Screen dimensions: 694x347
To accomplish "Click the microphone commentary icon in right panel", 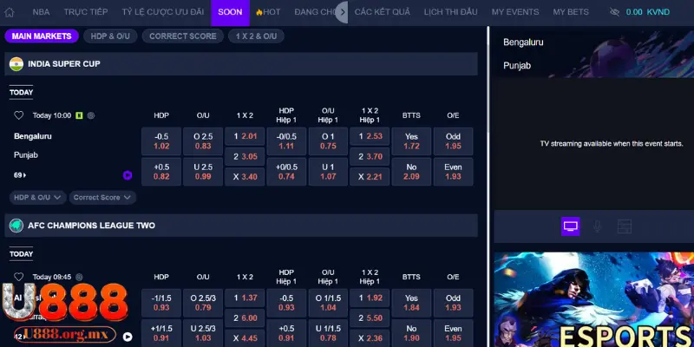I will click(x=597, y=226).
